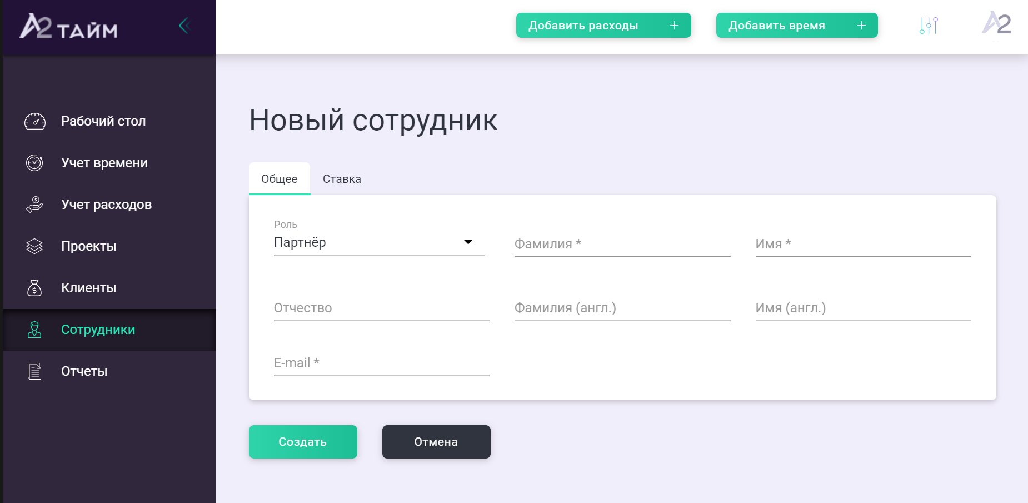Collapse the sidebar with the chevron arrow

(184, 25)
